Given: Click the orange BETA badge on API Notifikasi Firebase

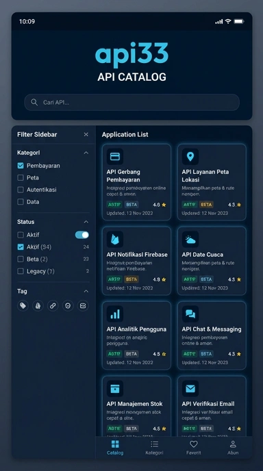Looking at the screenshot, I should click(x=131, y=279).
